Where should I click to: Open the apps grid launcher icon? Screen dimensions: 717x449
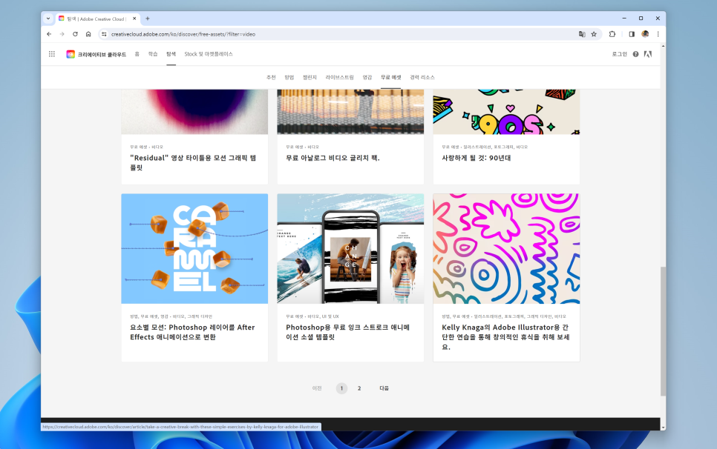pyautogui.click(x=52, y=54)
